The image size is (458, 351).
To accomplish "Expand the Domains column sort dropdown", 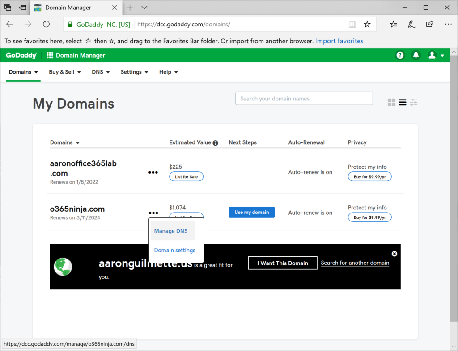I will tap(79, 142).
